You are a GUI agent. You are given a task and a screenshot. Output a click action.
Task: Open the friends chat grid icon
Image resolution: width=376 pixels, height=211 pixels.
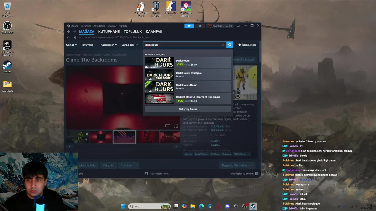pyautogui.click(x=257, y=173)
